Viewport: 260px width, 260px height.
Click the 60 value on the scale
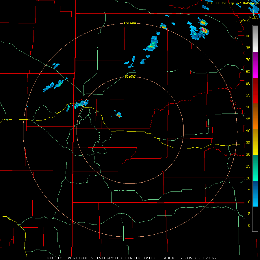[x=248, y=83]
